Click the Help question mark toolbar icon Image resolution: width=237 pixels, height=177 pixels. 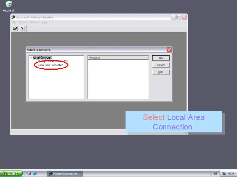pos(22,28)
